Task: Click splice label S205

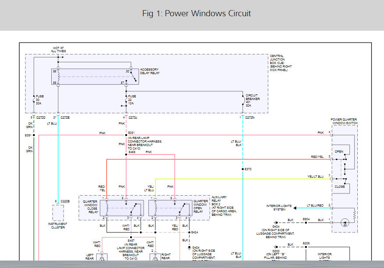Action: (306, 243)
